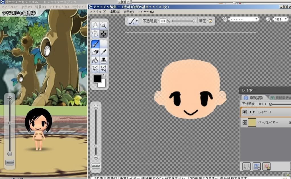This screenshot has width=291, height=179.
Task: Click the canvas vertical zoom slider handle
Action: 96,146
